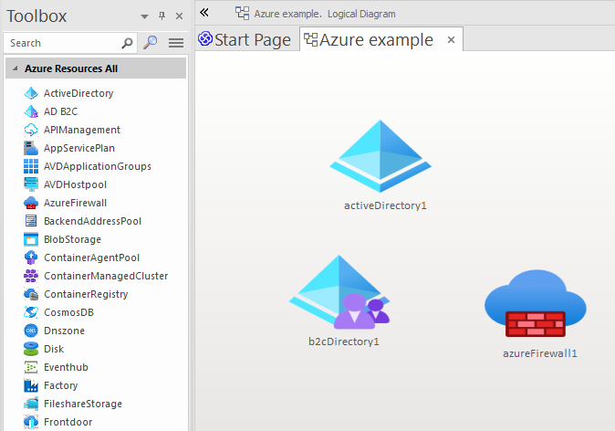Close the Azure example tab
The width and height of the screenshot is (615, 431).
pyautogui.click(x=451, y=39)
